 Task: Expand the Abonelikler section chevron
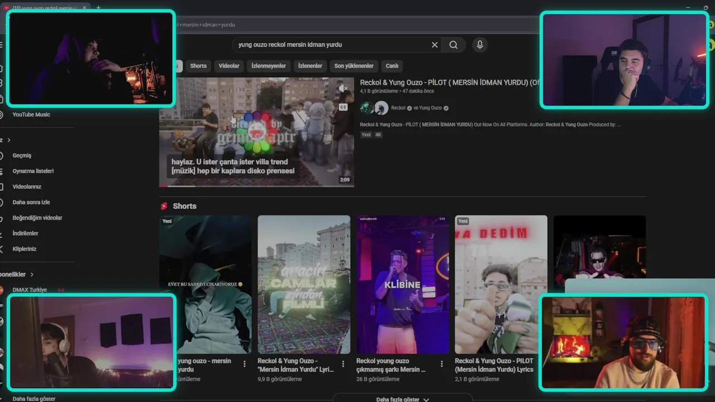coord(32,275)
